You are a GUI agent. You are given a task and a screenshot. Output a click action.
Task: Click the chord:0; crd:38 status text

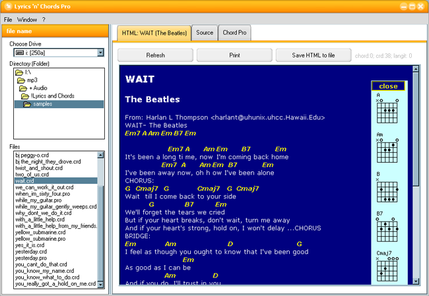pos(383,56)
